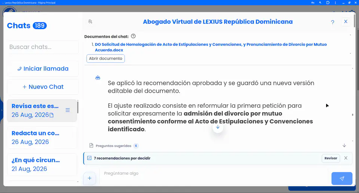Click the participants icon beside chat title

tap(90, 22)
